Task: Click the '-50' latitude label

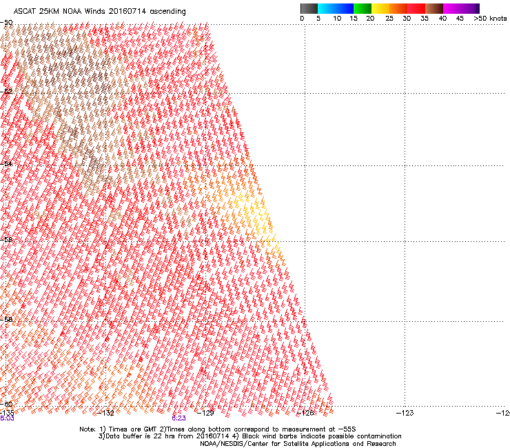Action: pos(6,23)
